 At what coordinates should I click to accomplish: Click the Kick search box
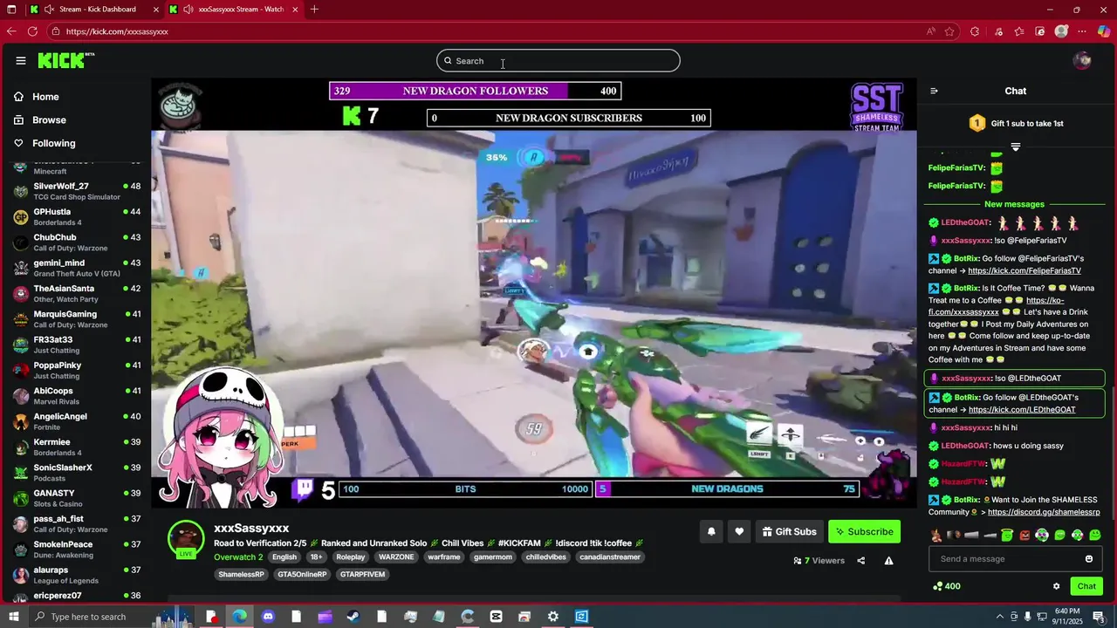(x=558, y=60)
